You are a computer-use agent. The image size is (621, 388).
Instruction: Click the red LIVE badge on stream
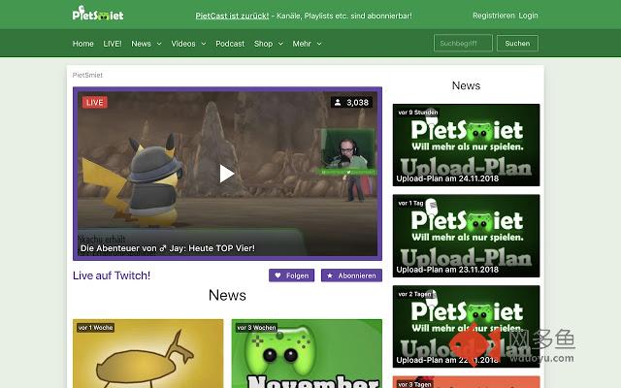coord(95,103)
